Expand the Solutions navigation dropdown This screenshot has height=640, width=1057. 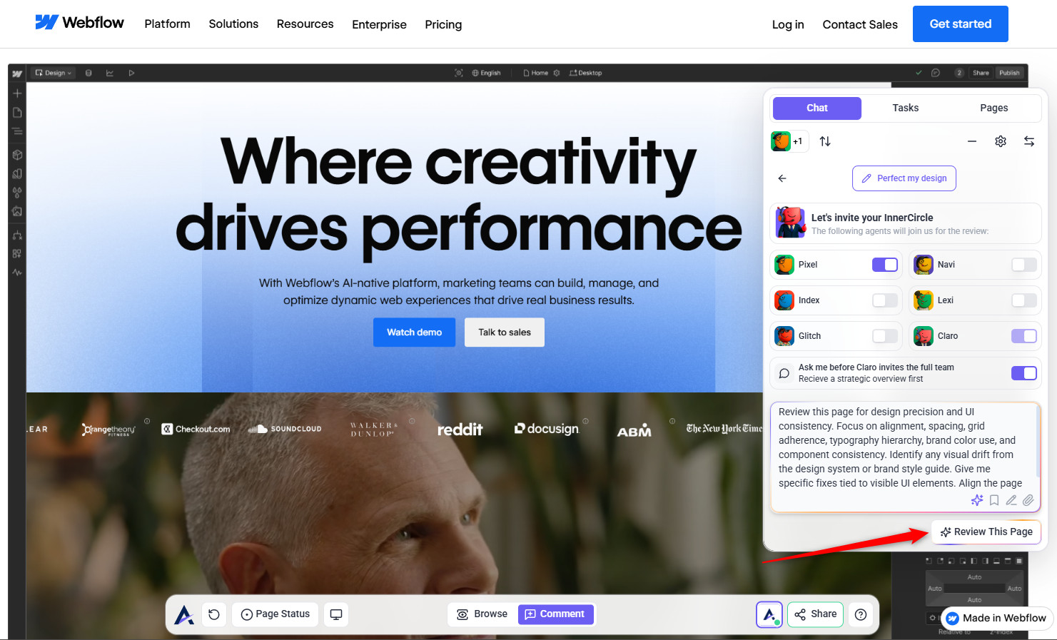click(x=233, y=24)
